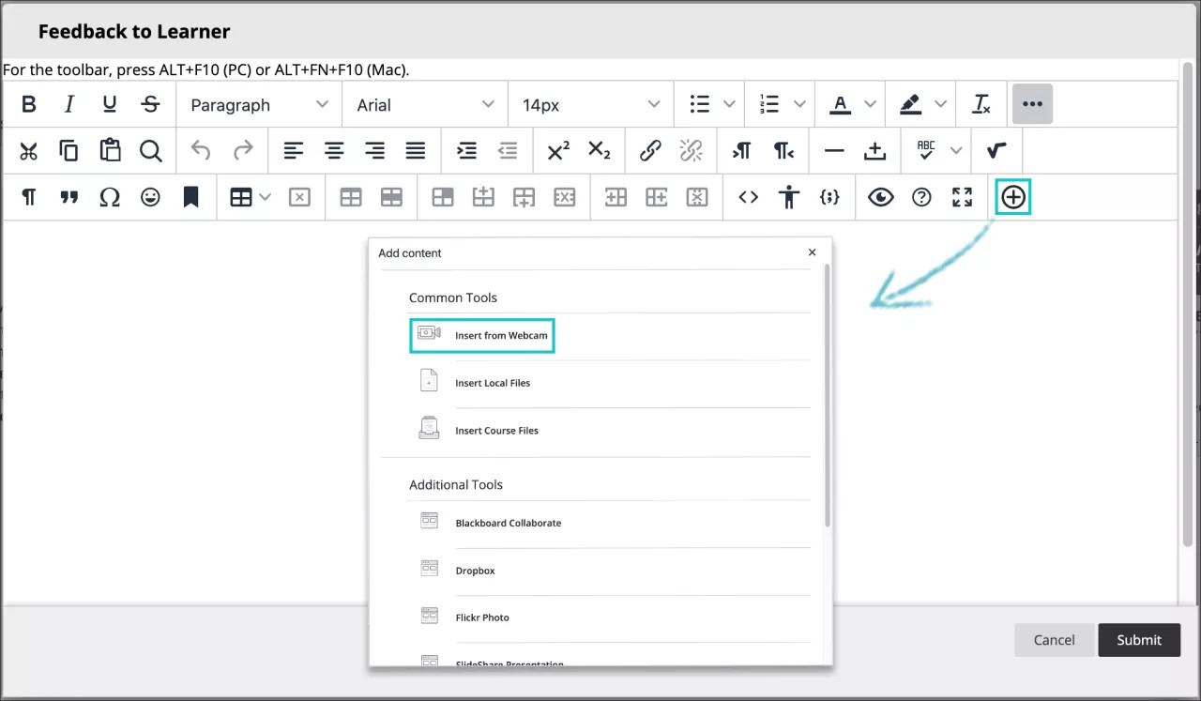Open the Arial font family dropdown
Image resolution: width=1201 pixels, height=701 pixels.
pyautogui.click(x=425, y=104)
